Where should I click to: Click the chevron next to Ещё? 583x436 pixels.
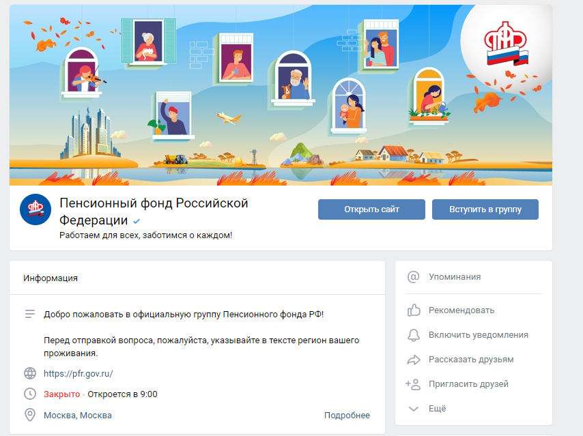(x=414, y=409)
